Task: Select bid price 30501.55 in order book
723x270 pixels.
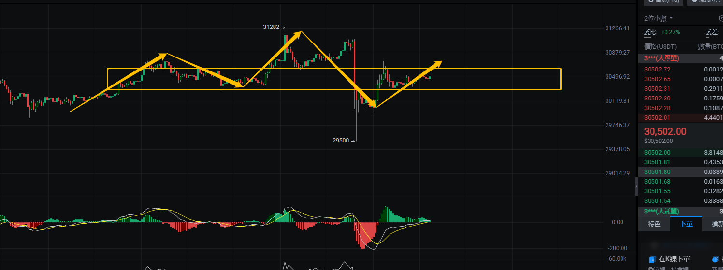Action: point(656,191)
